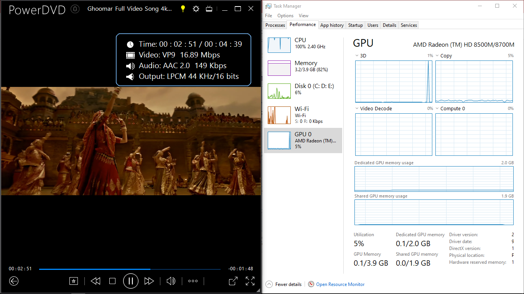Open the three-dot more options menu
Screen dimensions: 524x294
pos(193,281)
